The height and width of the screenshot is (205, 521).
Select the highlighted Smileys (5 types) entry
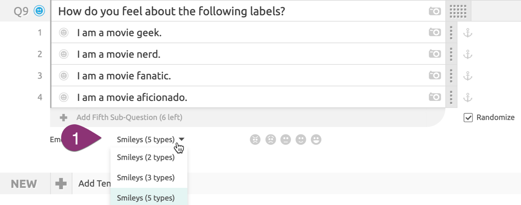tap(146, 197)
